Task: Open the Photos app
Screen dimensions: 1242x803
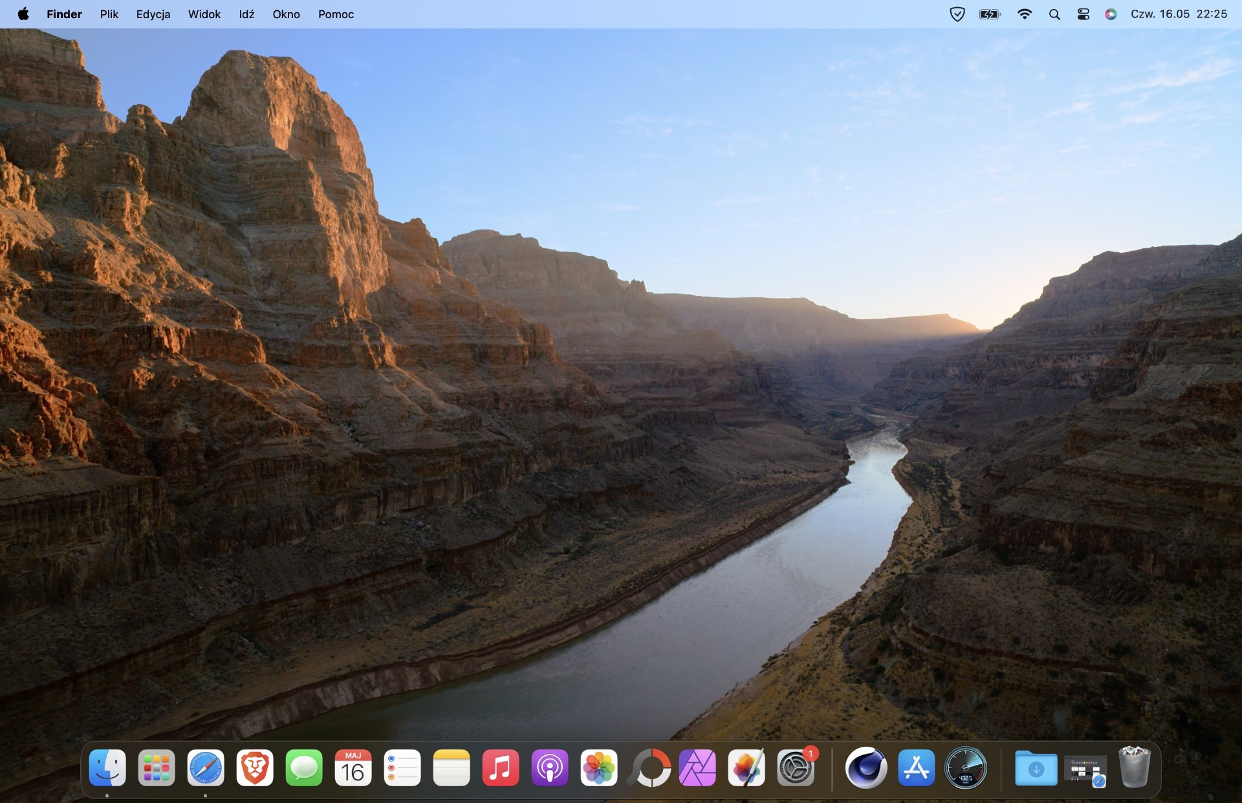Action: pyautogui.click(x=598, y=768)
